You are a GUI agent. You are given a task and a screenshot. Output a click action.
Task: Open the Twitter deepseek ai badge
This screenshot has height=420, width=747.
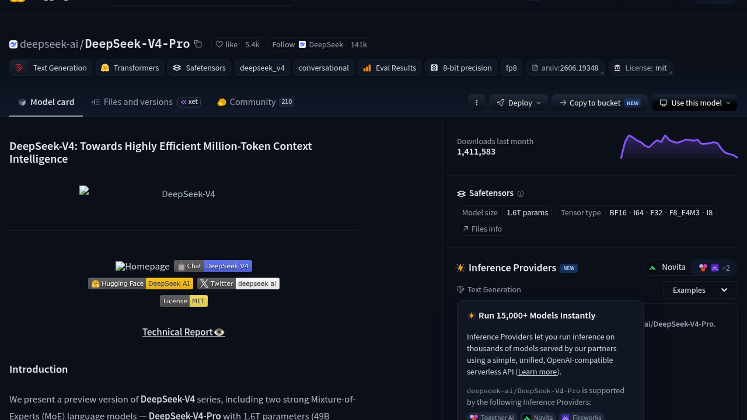[x=238, y=283]
